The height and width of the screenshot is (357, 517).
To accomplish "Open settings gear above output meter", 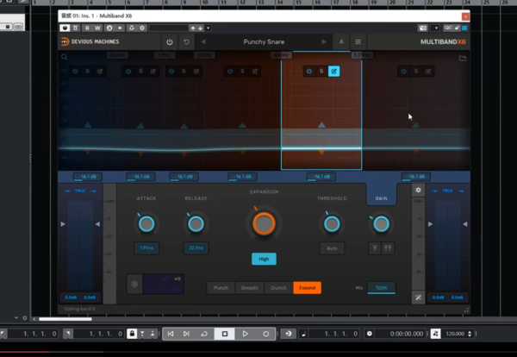I will [418, 190].
